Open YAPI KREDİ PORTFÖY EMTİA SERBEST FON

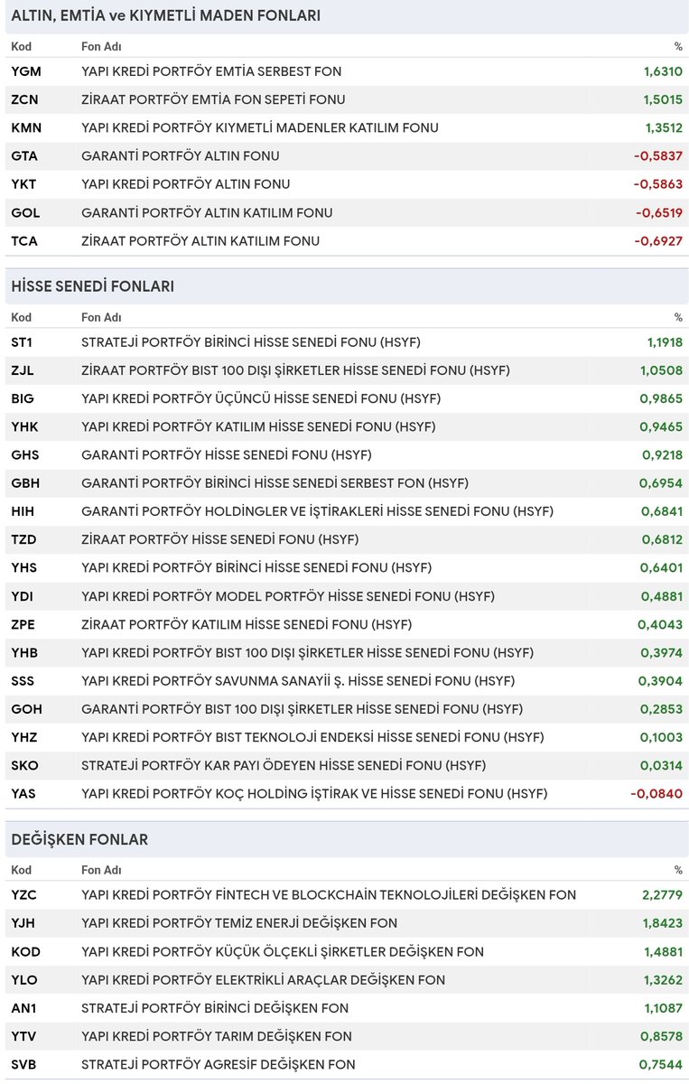click(x=211, y=71)
